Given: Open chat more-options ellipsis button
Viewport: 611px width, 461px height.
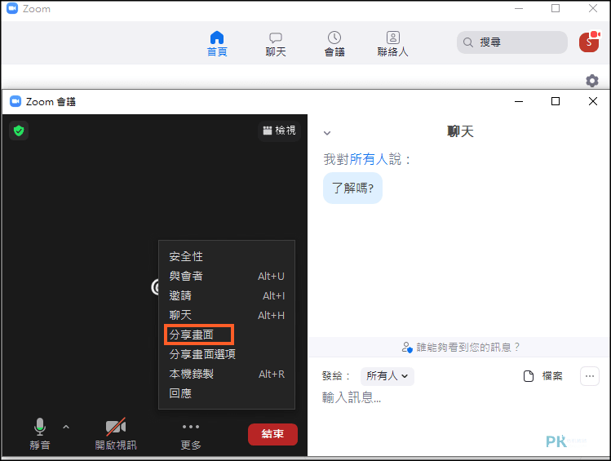Looking at the screenshot, I should [590, 376].
